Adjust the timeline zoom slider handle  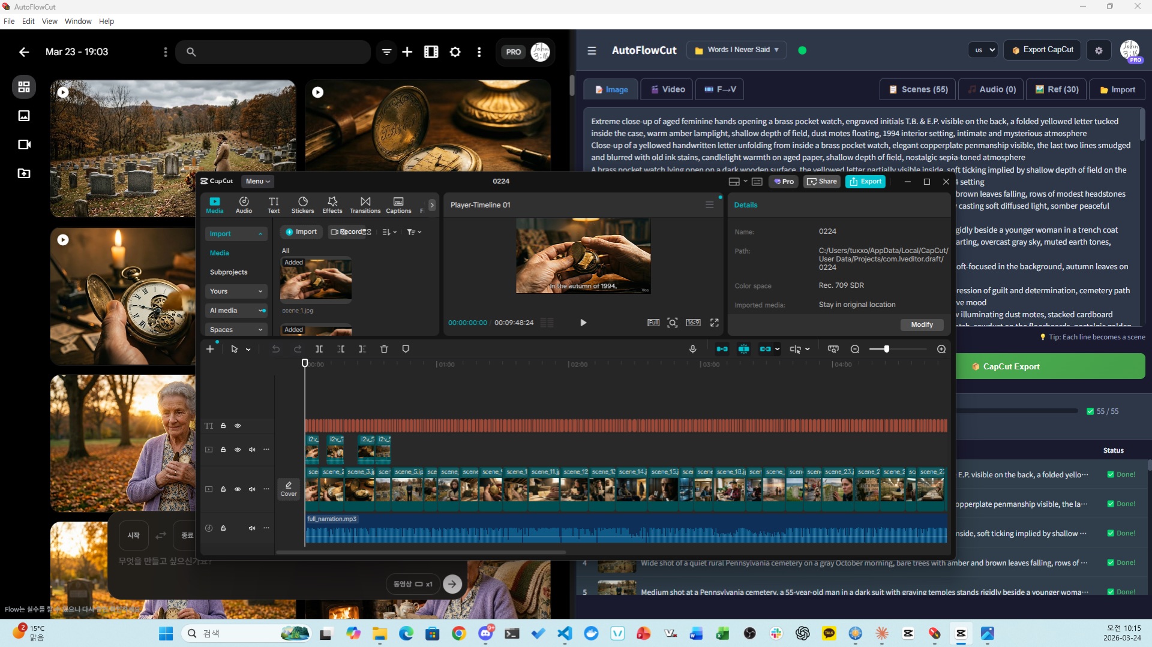[886, 349]
